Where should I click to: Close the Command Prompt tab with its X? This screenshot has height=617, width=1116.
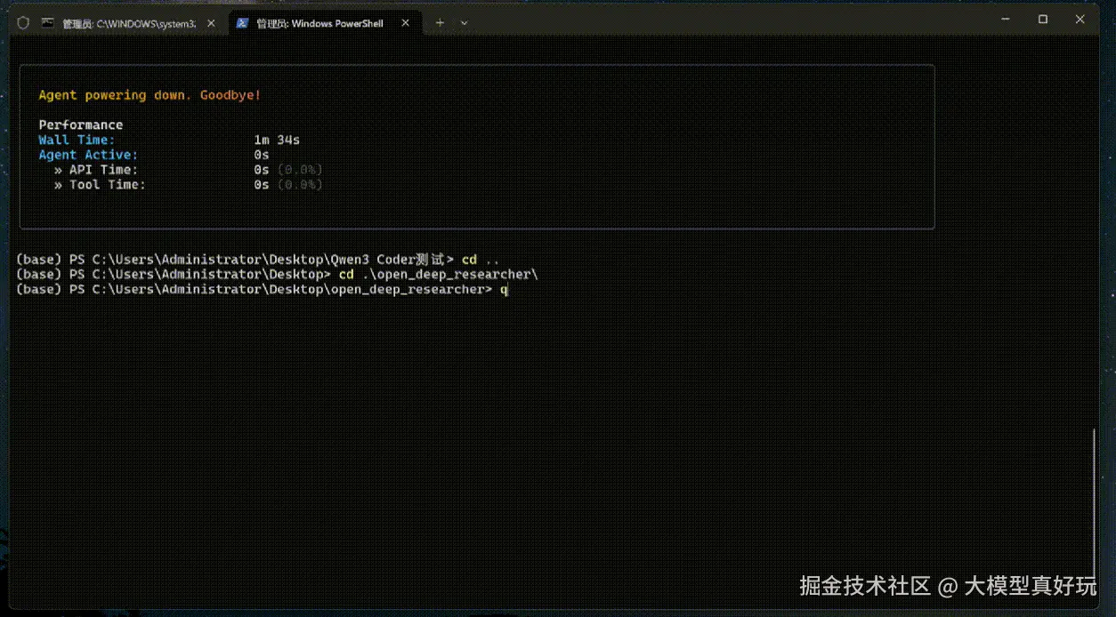pos(210,24)
